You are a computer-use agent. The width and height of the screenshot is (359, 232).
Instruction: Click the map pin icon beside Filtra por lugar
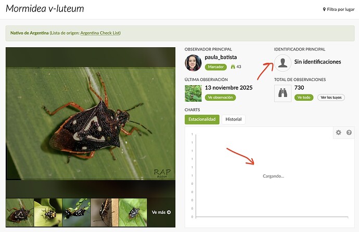coord(324,9)
